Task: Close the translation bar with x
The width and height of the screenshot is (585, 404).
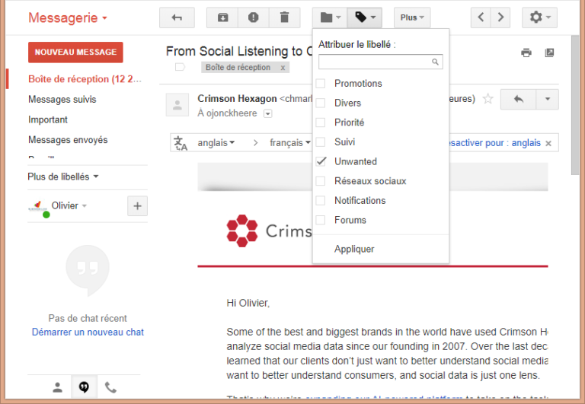Action: pyautogui.click(x=548, y=143)
